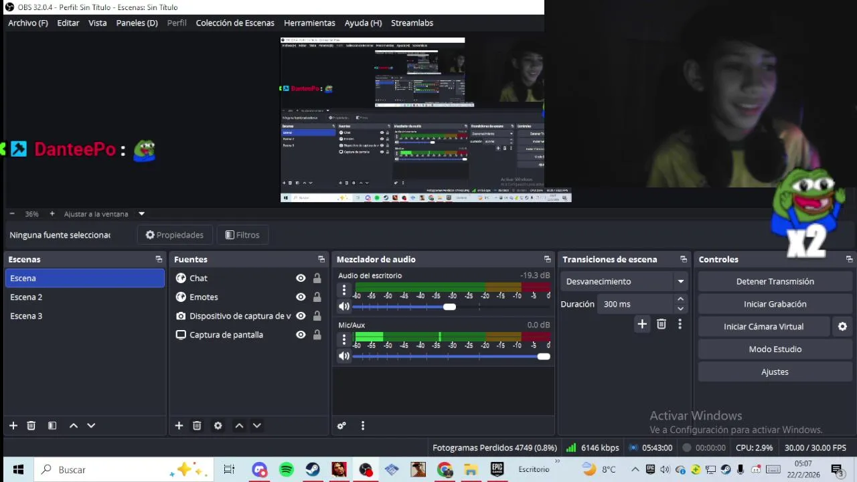
Task: Move scene down with the arrow in Escenas
Action: point(91,426)
